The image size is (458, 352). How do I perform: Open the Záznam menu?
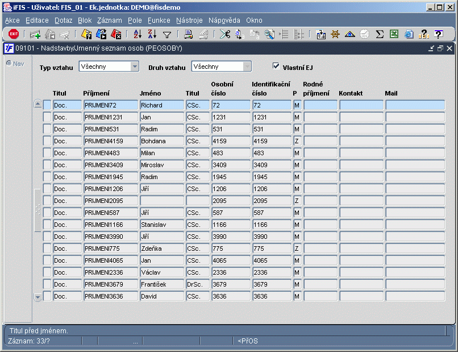pyautogui.click(x=110, y=20)
